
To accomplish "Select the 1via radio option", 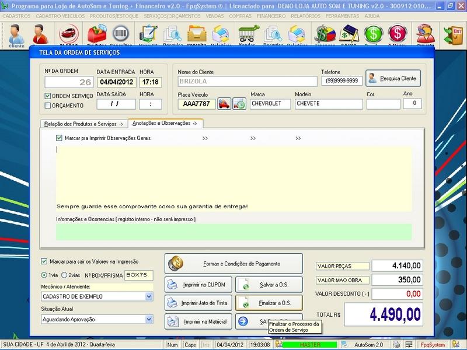I will (44, 275).
